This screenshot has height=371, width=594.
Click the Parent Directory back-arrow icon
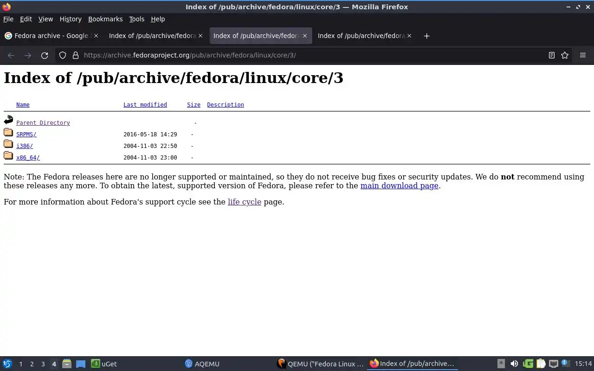(8, 120)
